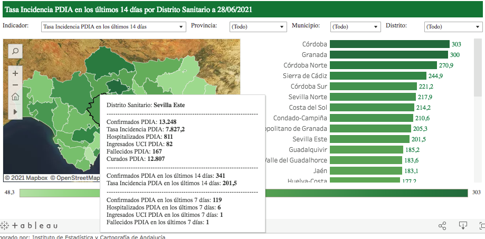Open the Municipio filter dropdown
Image resolution: width=485 pixels, height=239 pixels.
(355, 26)
